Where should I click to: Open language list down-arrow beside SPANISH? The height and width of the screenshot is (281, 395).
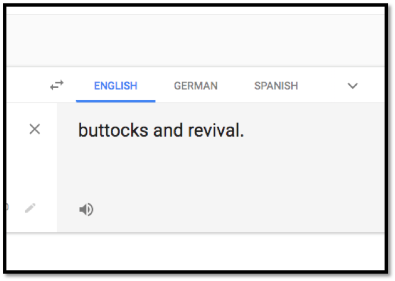click(353, 86)
